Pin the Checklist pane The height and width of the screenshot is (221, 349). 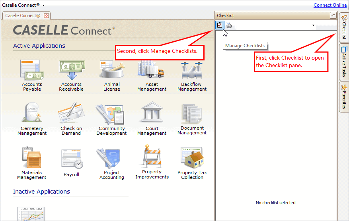tap(333, 16)
